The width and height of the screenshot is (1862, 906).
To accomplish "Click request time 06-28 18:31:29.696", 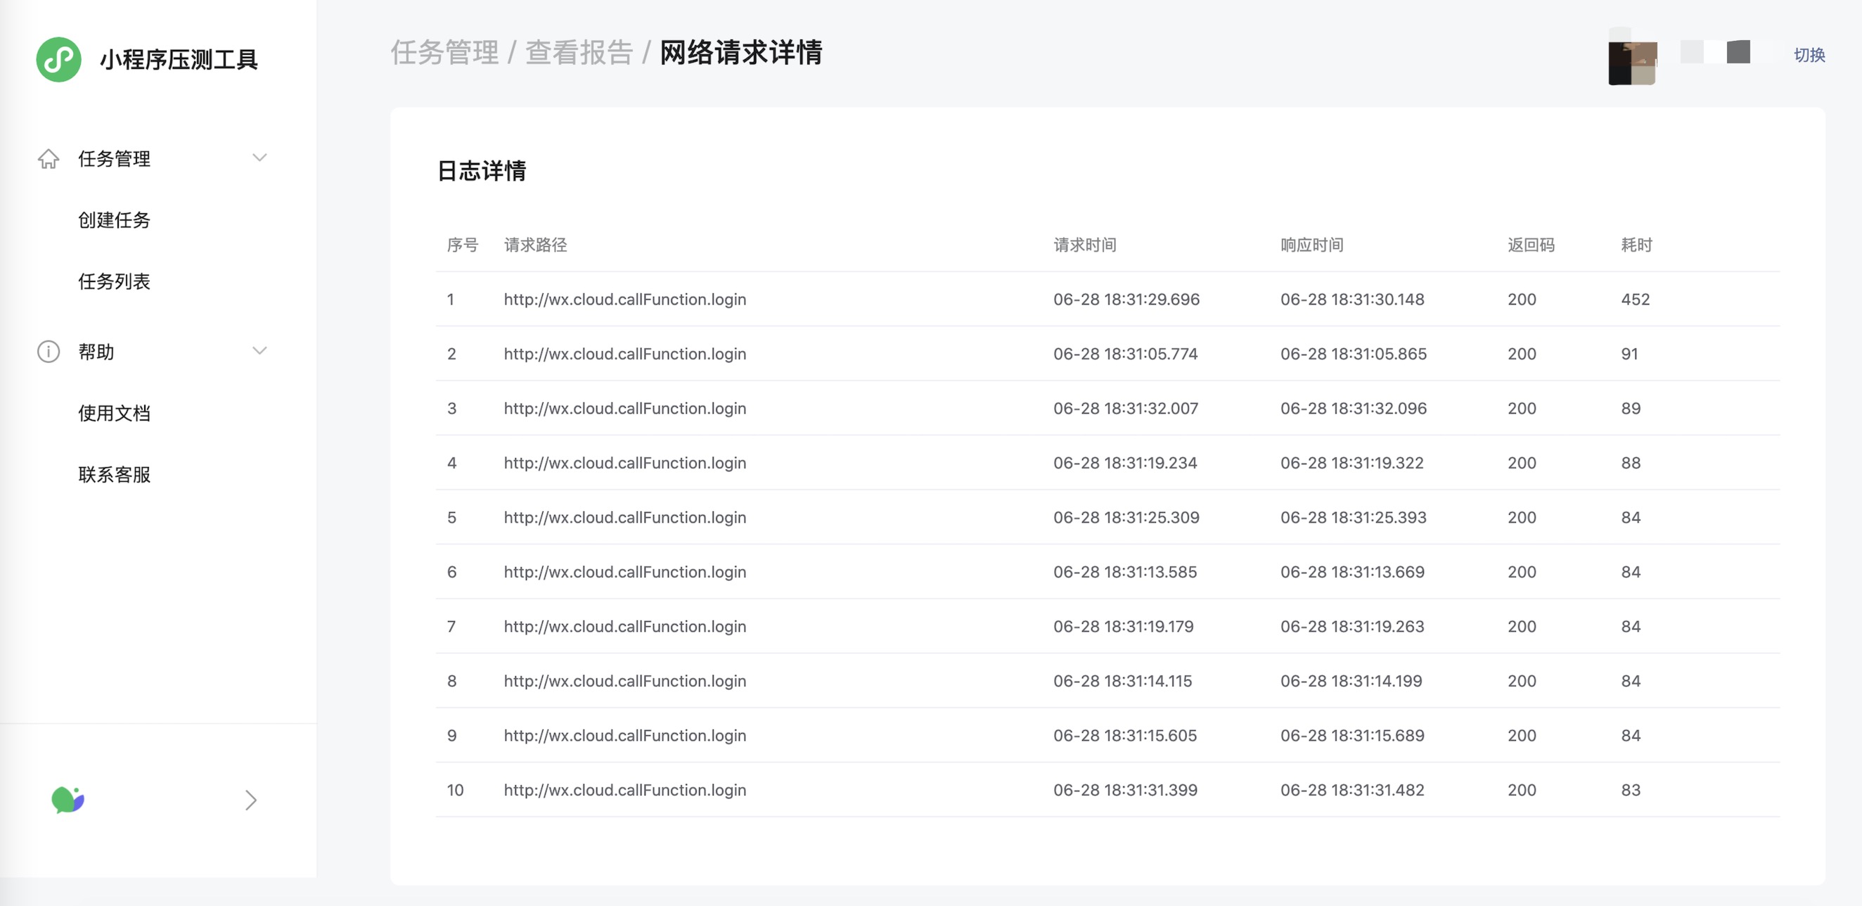I will click(1126, 300).
